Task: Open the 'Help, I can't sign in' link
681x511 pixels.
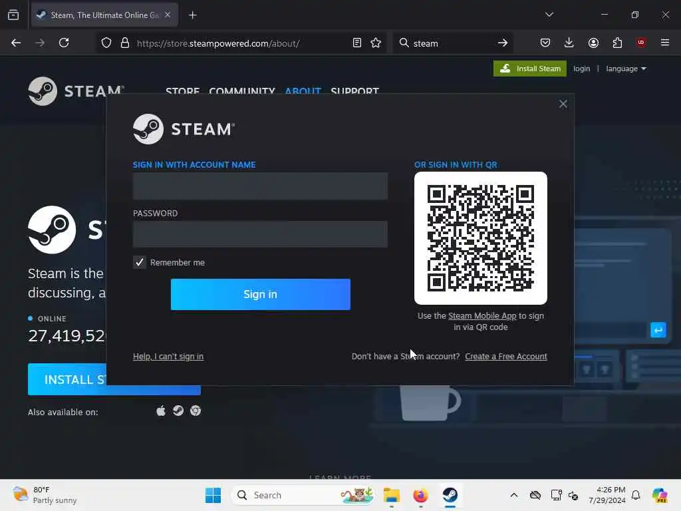Action: [x=168, y=357]
